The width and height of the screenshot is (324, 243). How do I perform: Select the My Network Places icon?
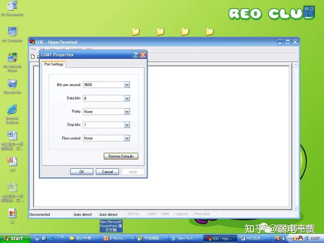click(12, 62)
